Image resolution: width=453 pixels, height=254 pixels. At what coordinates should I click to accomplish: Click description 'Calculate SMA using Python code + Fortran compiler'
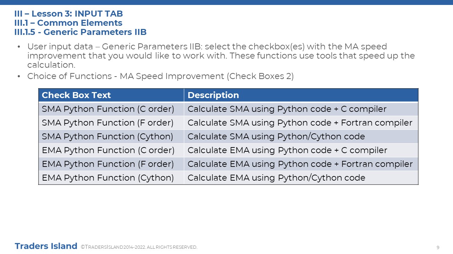click(x=300, y=123)
